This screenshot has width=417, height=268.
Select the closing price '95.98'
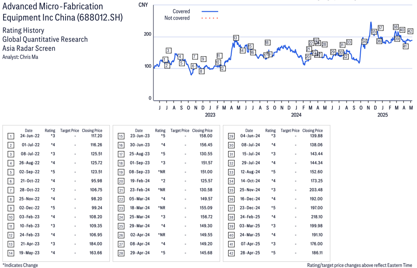[97, 181]
